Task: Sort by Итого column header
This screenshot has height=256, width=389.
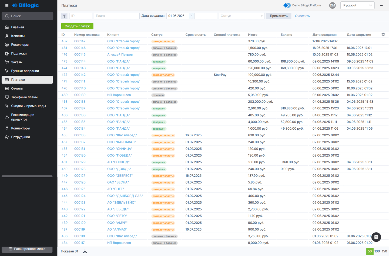Action: pyautogui.click(x=253, y=34)
